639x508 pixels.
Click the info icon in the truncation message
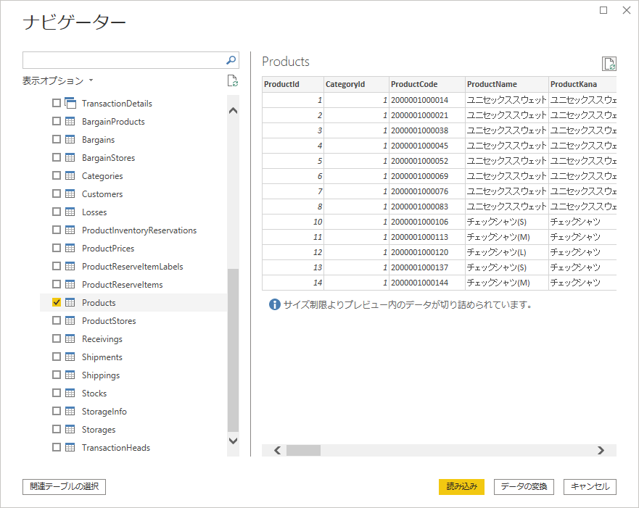[x=274, y=304]
